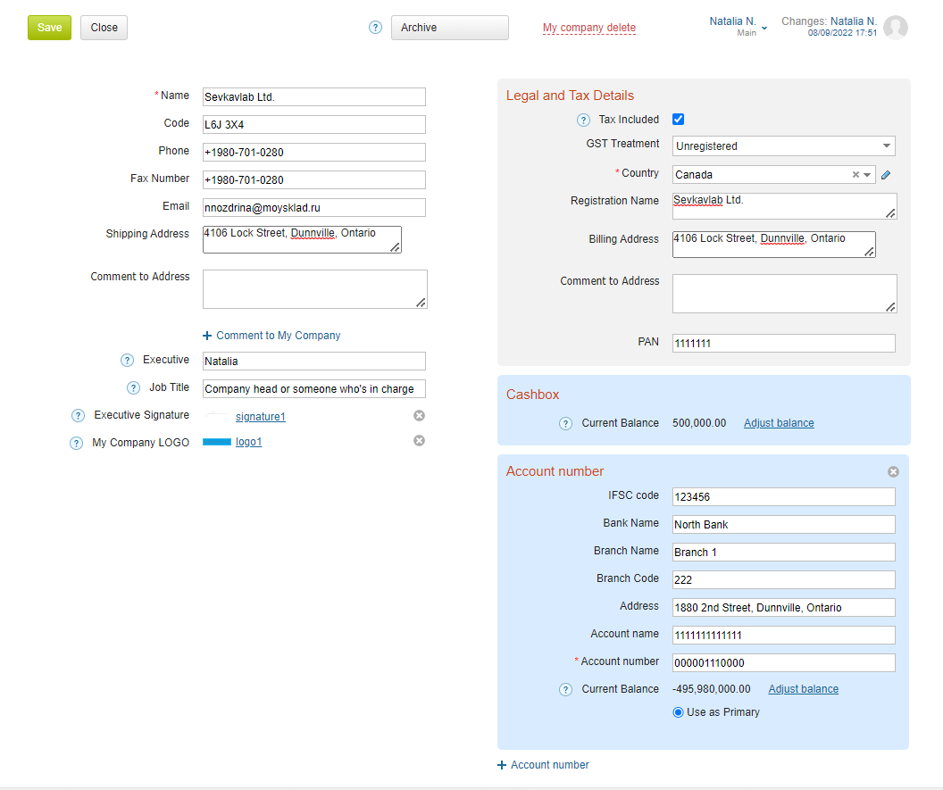Screen dimensions: 943x790
Task: Click the logo1 thumbnail preview
Action: [x=217, y=442]
